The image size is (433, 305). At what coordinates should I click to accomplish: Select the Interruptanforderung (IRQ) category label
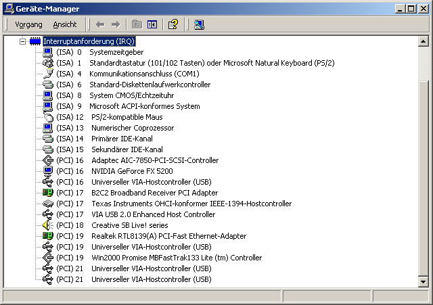(x=89, y=41)
